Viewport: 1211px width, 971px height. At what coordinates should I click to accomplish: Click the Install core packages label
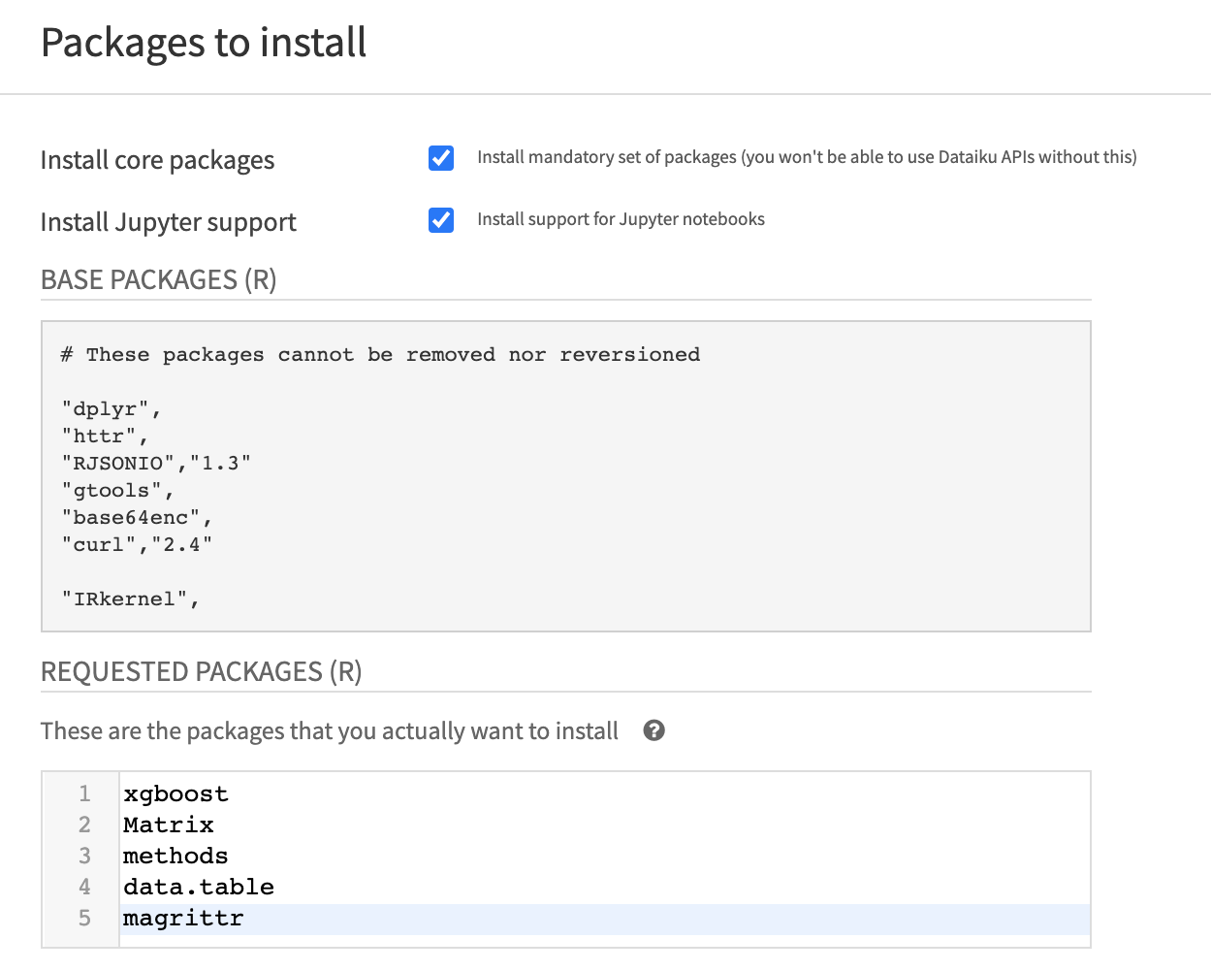point(158,160)
